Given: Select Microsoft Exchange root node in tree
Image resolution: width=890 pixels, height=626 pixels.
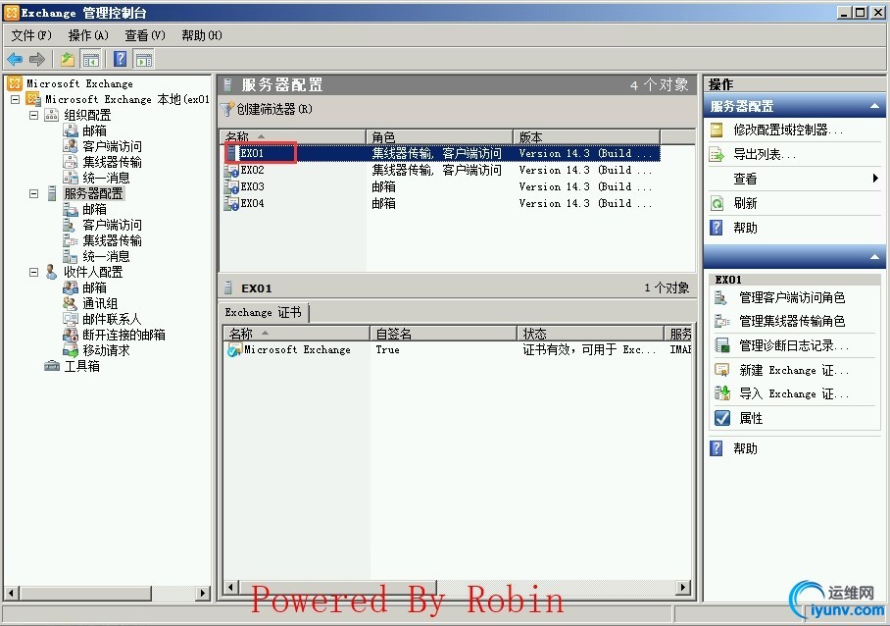Looking at the screenshot, I should (79, 83).
